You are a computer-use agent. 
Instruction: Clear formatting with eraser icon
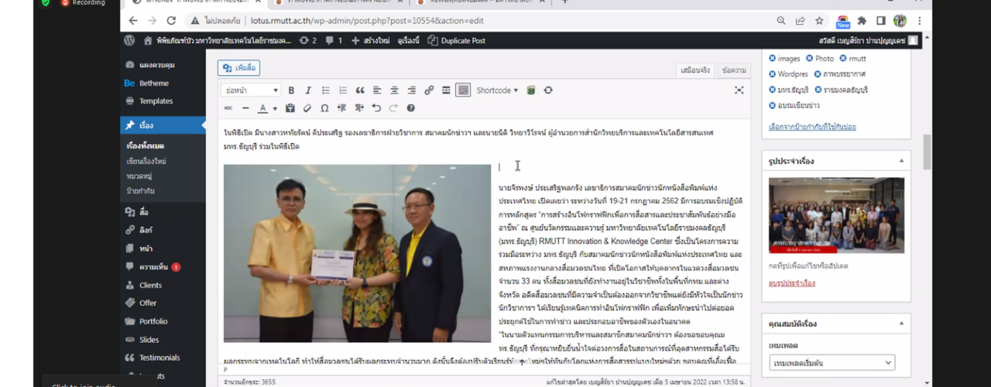coord(307,108)
